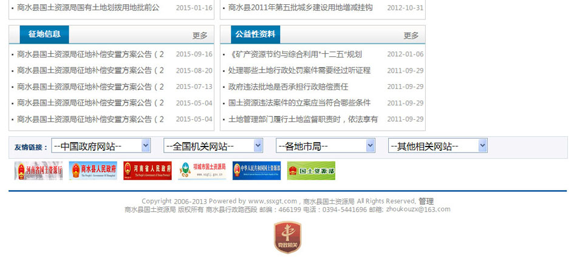The image size is (577, 270).
Task: Select the 公益性资料 section tab
Action: pyautogui.click(x=256, y=35)
